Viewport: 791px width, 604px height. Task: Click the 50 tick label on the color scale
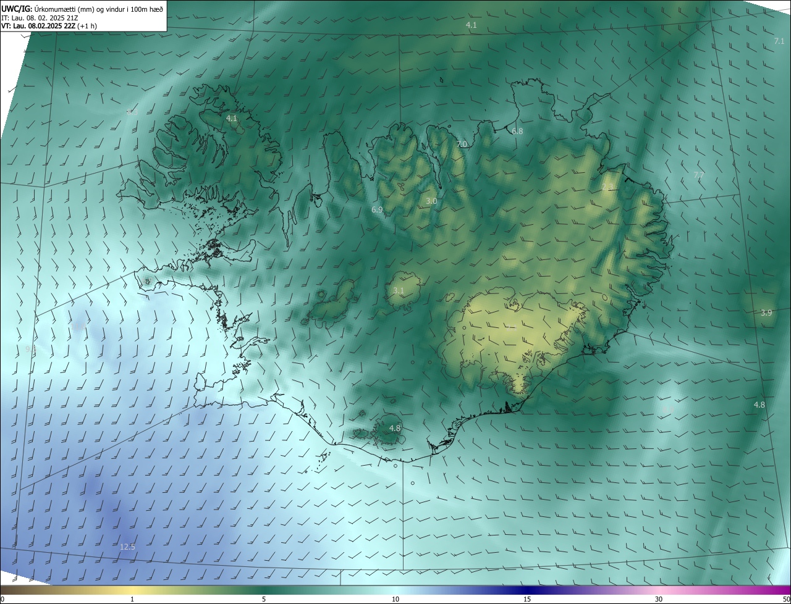tap(785, 599)
